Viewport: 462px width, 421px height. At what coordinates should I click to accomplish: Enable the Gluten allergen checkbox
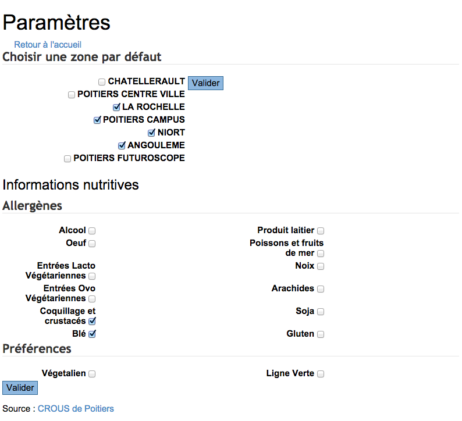pos(321,334)
